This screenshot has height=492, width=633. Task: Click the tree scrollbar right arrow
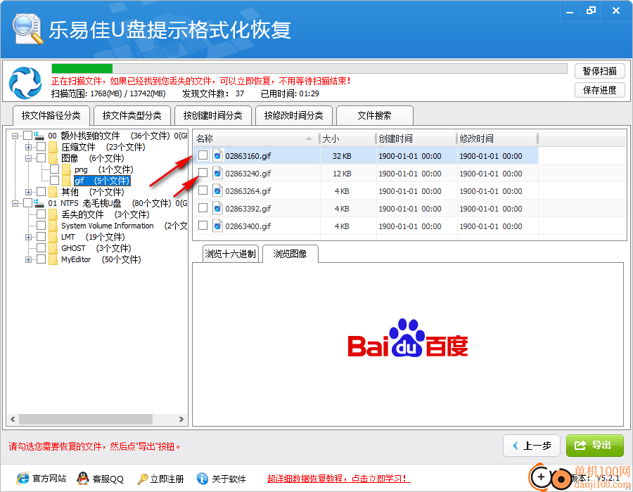tap(181, 420)
